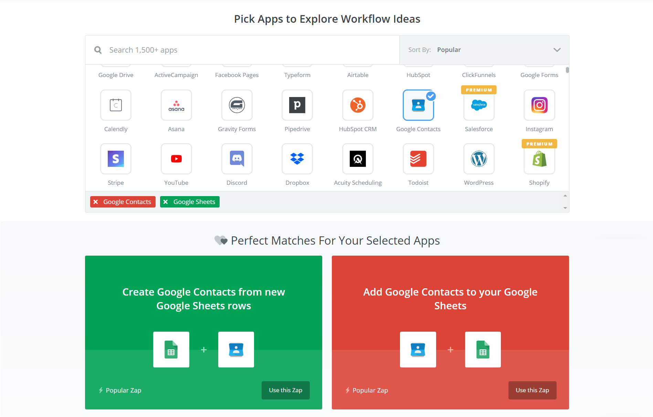
Task: Click the app grid vertical scrollbar thumb
Action: [x=567, y=70]
